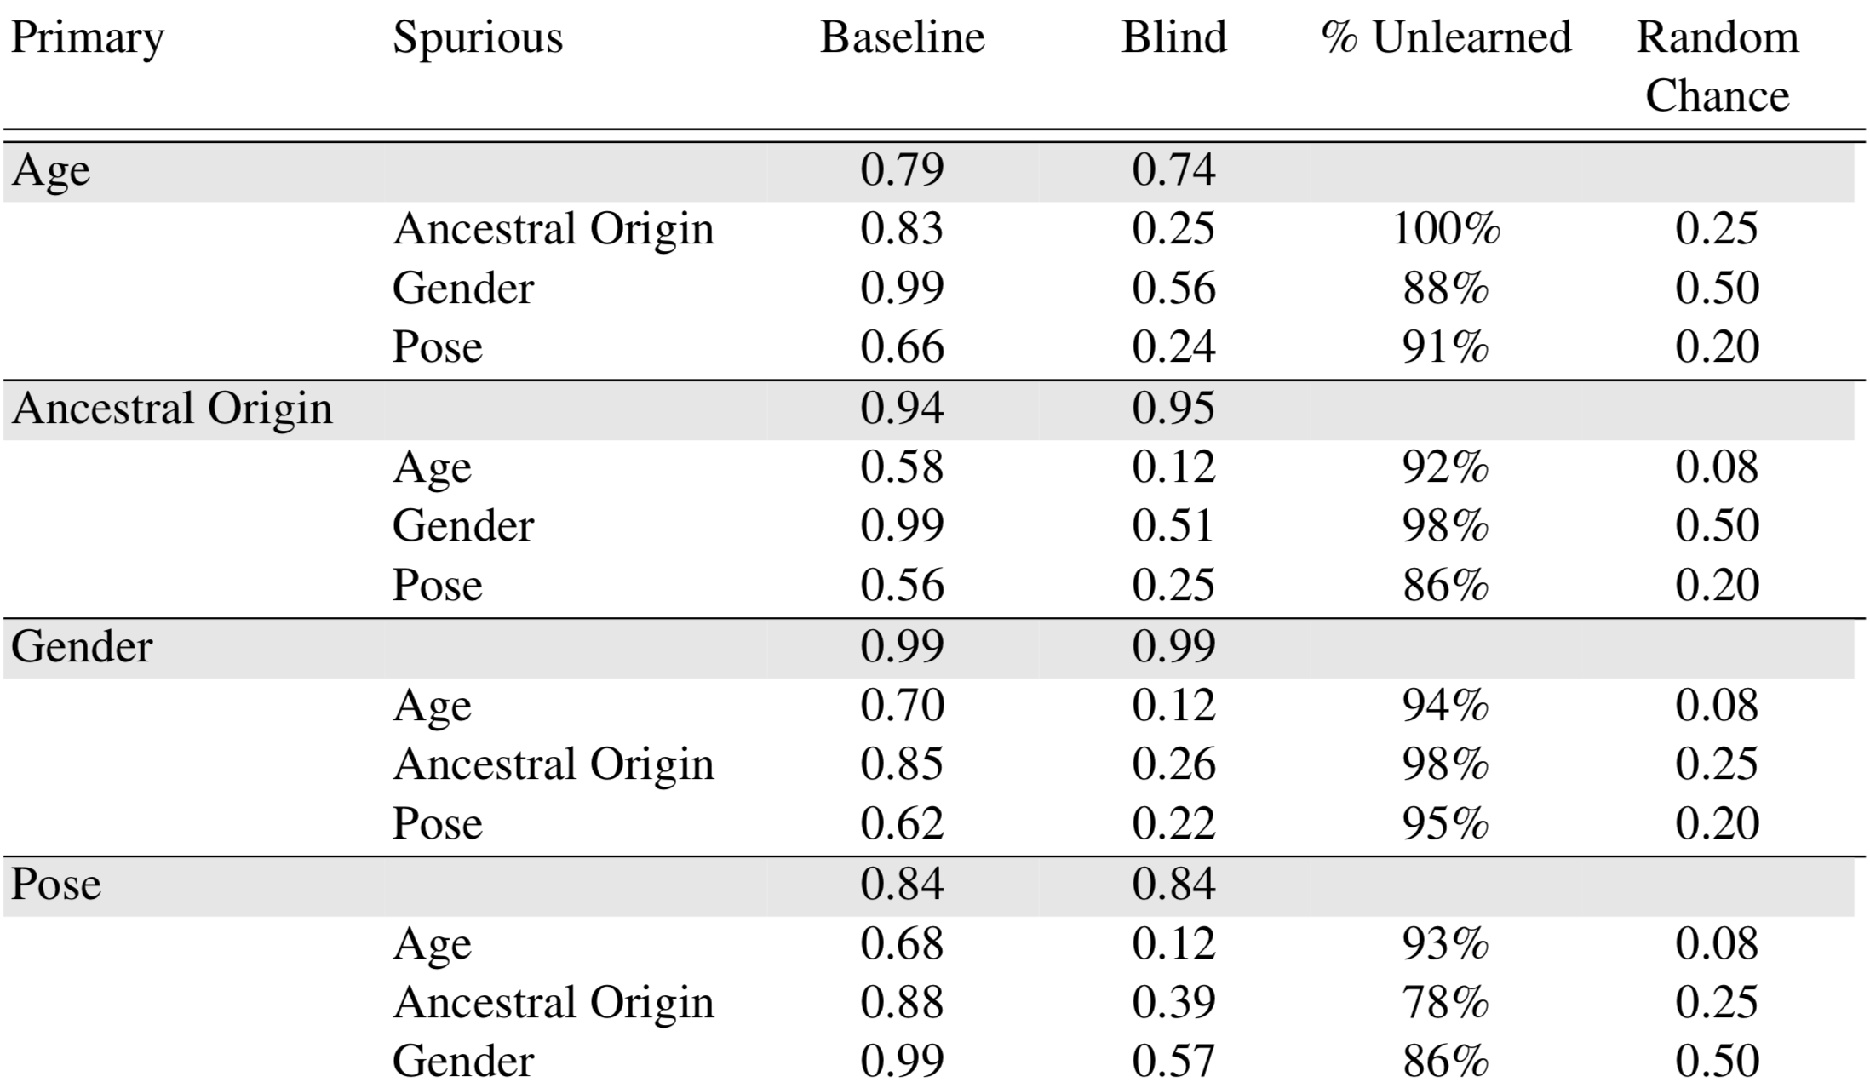Click the 91% unlearned value
This screenshot has height=1088, width=1870.
click(x=1446, y=347)
